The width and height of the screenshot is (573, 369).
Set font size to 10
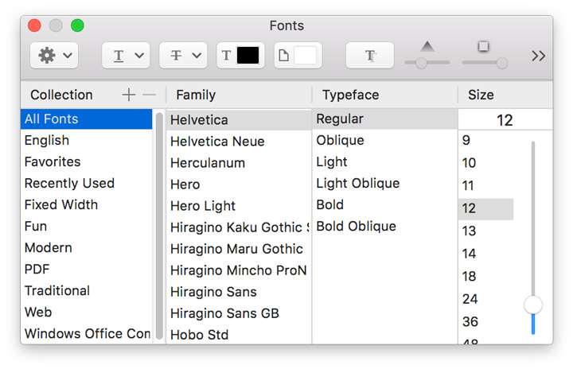(x=486, y=163)
